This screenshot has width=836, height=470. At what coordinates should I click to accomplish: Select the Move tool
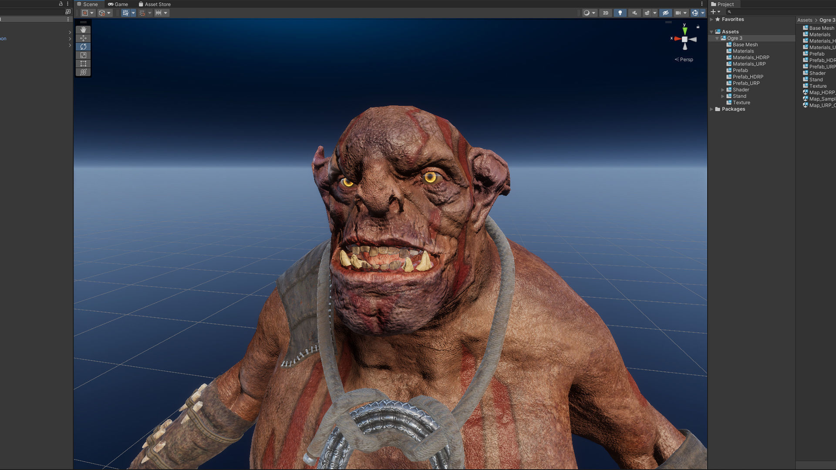tap(83, 38)
